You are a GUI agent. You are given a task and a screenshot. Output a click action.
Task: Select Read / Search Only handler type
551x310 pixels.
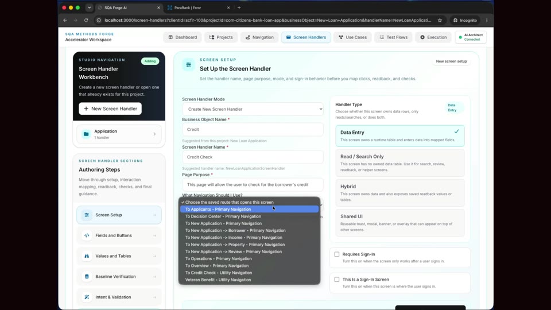coord(400,162)
